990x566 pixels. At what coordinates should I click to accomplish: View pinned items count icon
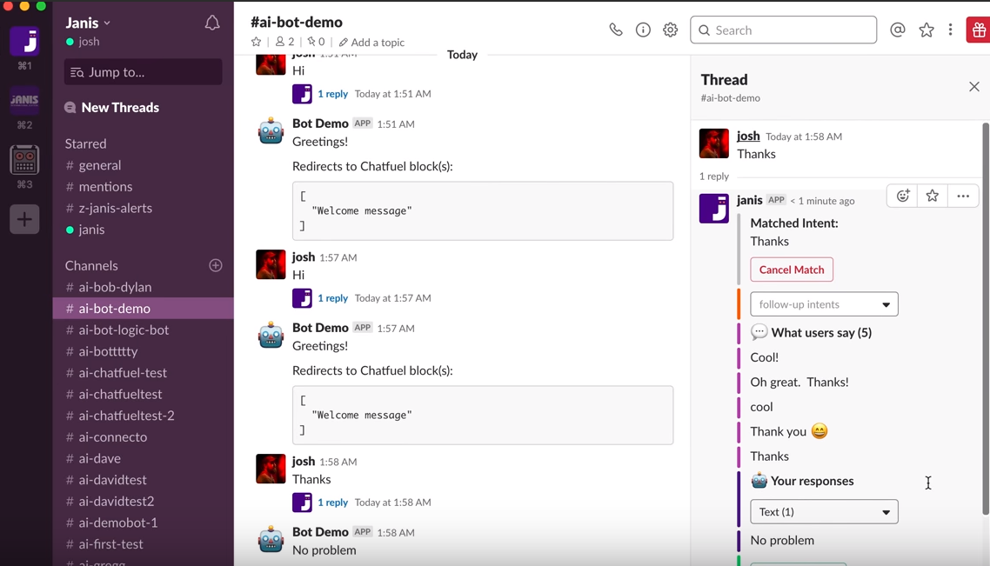pos(316,42)
